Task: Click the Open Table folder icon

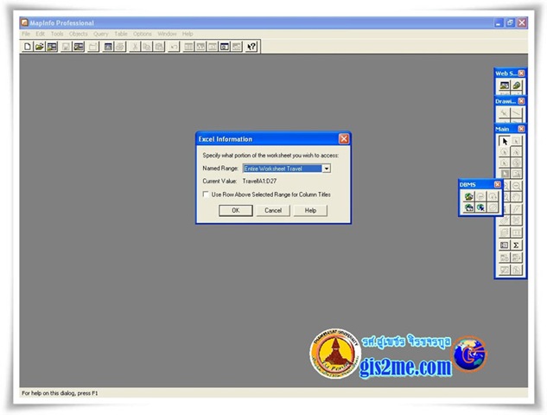Action: 39,47
